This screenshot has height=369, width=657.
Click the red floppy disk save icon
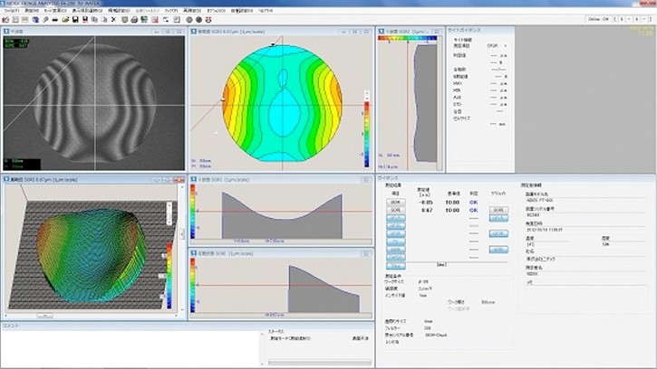(x=85, y=20)
